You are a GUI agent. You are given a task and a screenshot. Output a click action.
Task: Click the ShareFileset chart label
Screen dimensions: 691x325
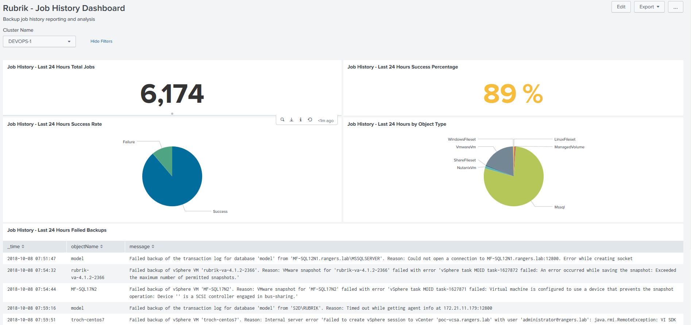pyautogui.click(x=465, y=160)
